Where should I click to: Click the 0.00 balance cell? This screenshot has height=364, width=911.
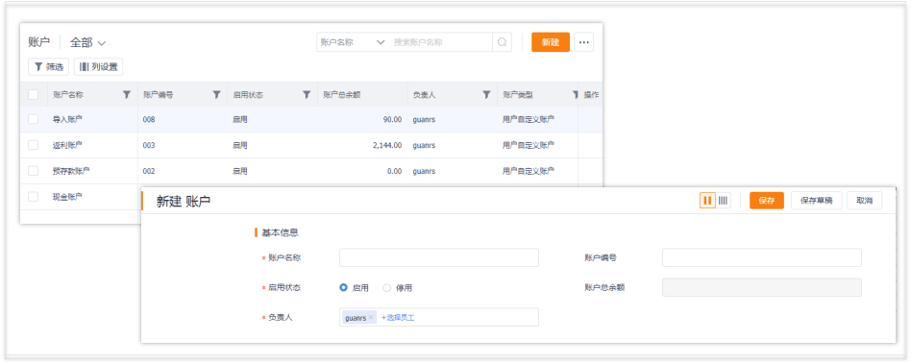[395, 171]
